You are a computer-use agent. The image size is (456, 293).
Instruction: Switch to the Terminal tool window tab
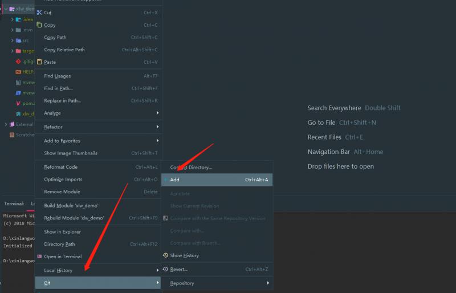pos(14,204)
